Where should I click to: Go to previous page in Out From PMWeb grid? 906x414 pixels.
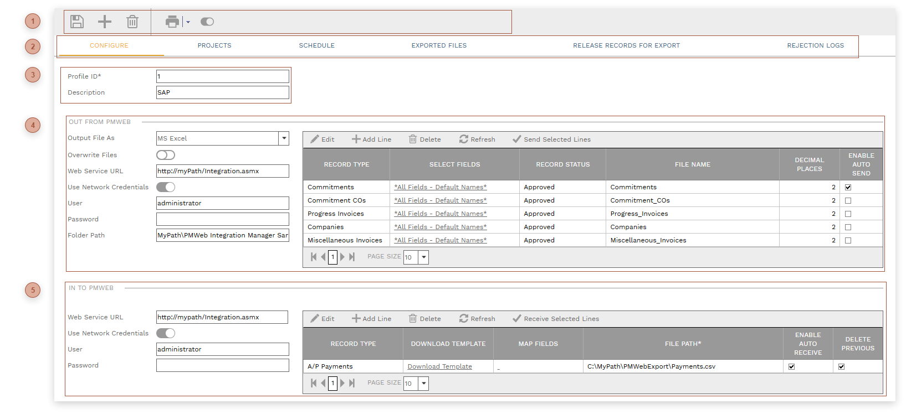tap(323, 257)
